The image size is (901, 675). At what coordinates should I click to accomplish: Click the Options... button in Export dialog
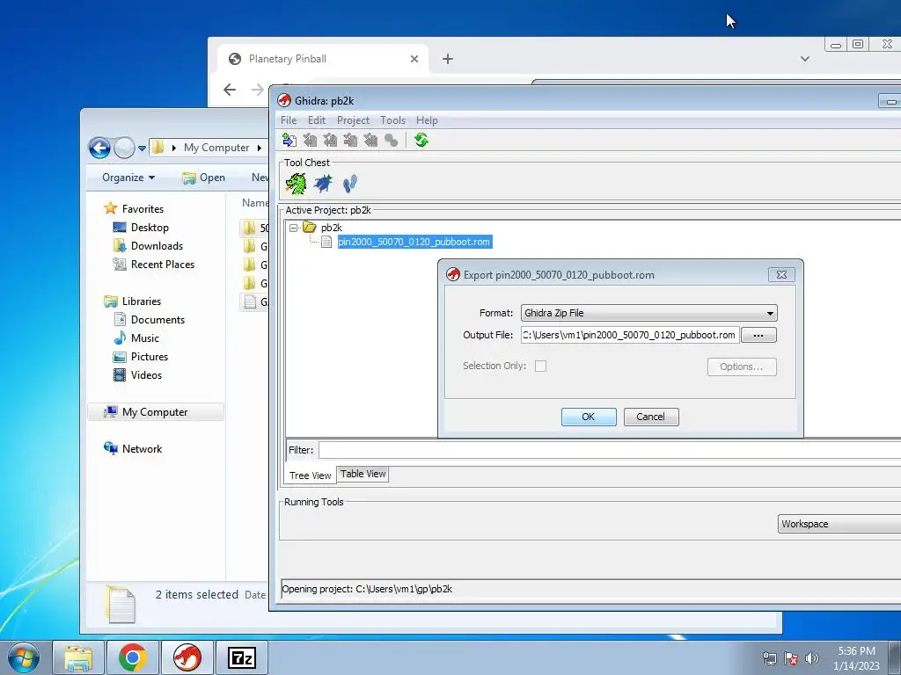coord(742,367)
